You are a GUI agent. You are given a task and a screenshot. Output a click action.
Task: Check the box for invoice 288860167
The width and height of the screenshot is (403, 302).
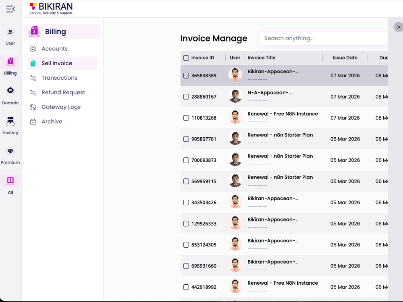click(186, 97)
